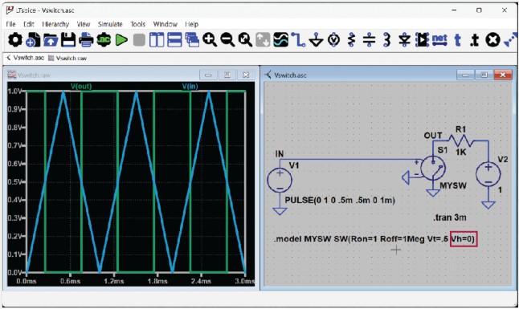Click the V(out) trace label
519x309 pixels.
click(81, 87)
